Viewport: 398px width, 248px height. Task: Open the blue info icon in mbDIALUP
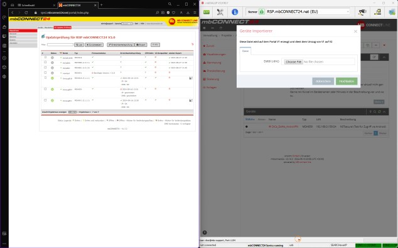(x=235, y=12)
